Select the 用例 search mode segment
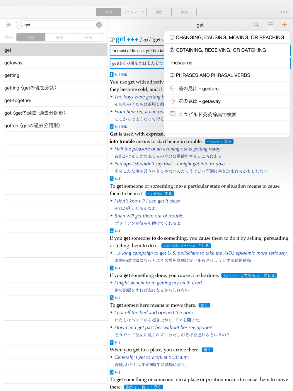Screen dimensions: 293x391 click(88, 37)
